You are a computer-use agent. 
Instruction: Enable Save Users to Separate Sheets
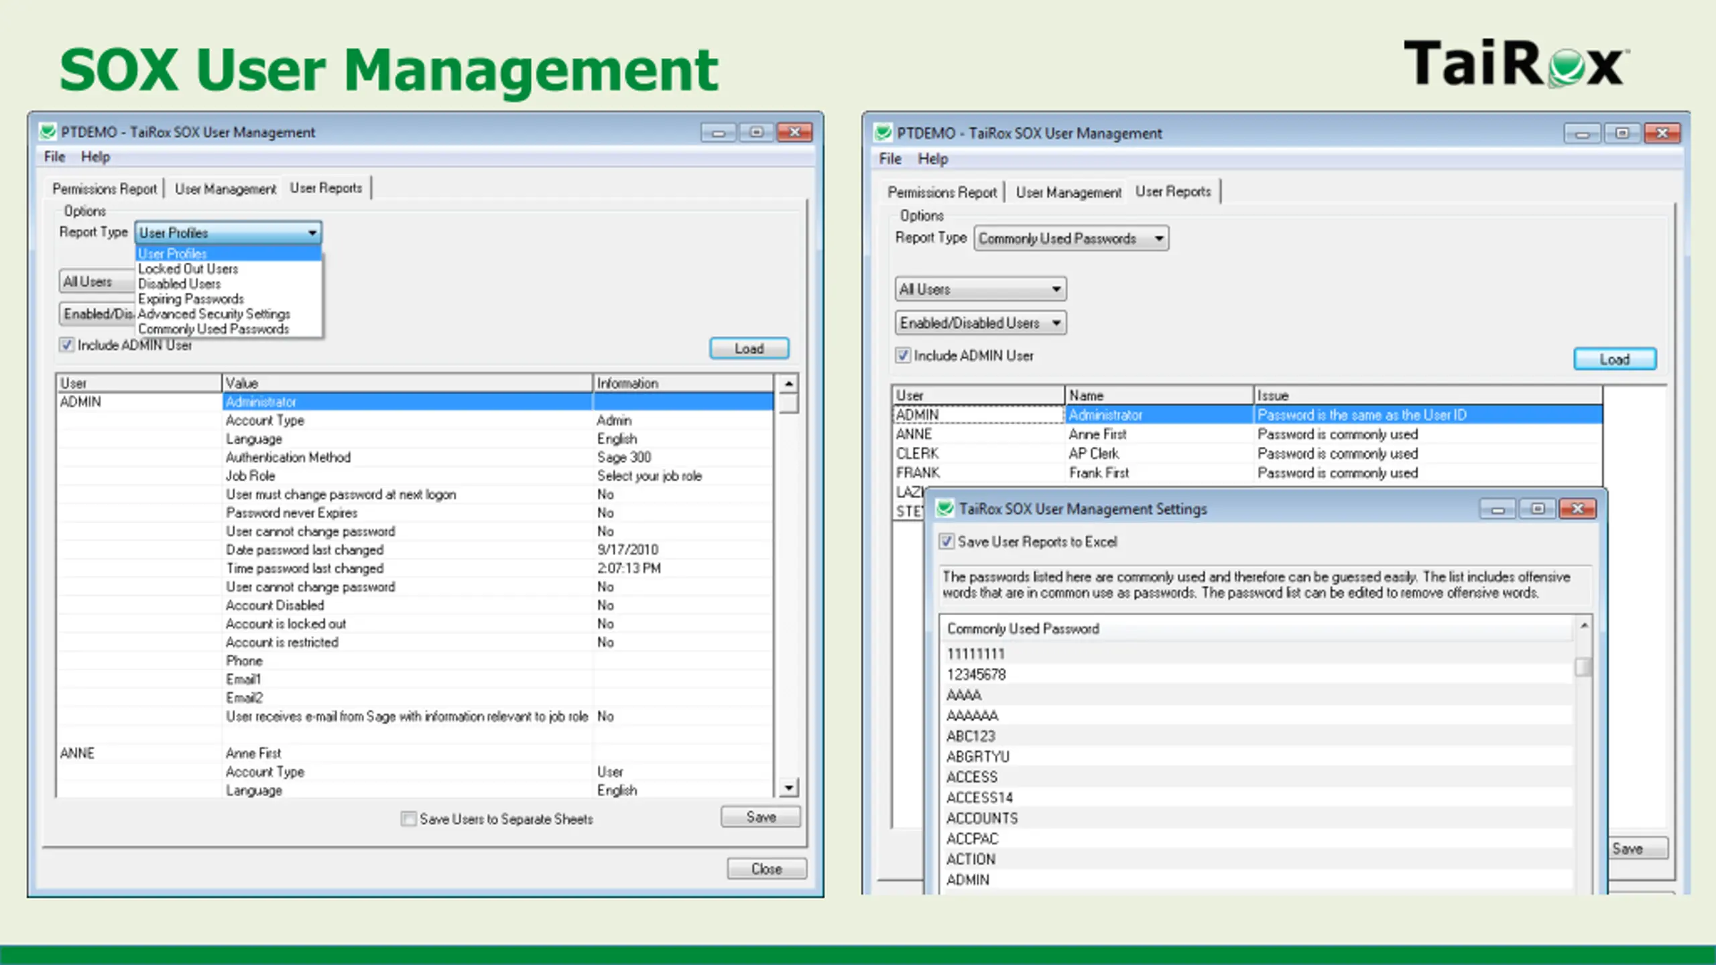click(408, 819)
